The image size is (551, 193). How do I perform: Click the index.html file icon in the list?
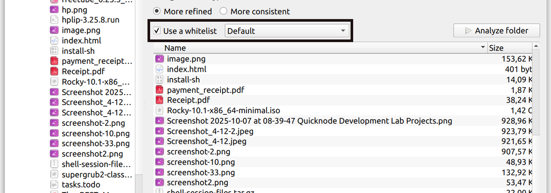click(x=159, y=69)
